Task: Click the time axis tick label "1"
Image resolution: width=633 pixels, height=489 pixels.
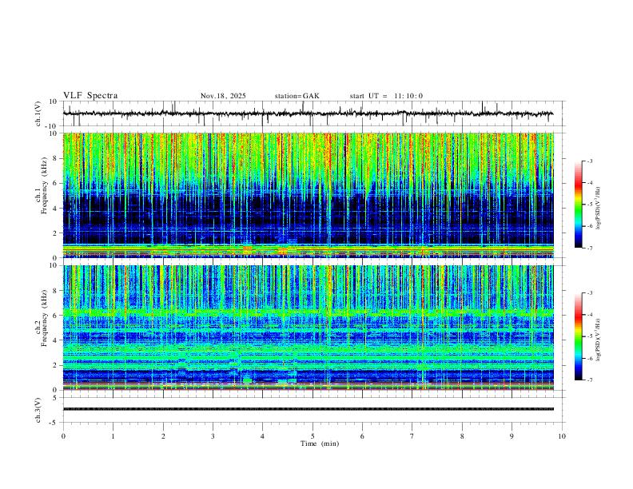Action: (113, 436)
